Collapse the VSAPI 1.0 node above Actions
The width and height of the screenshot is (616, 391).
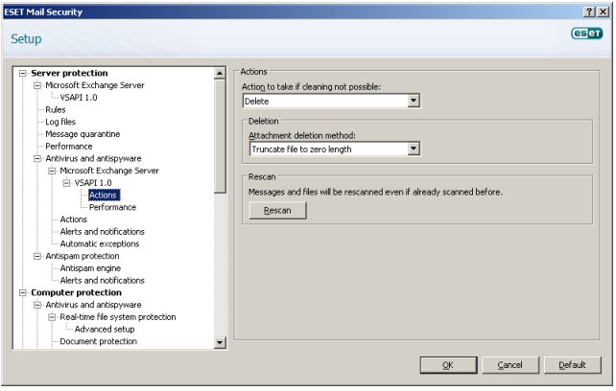(66, 183)
